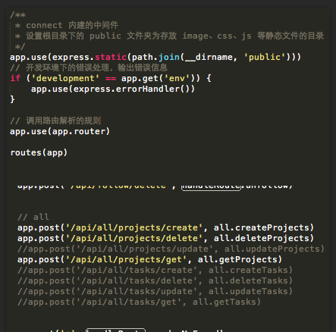
Task: Click the 'development' string in if statement
Action: click(65, 78)
